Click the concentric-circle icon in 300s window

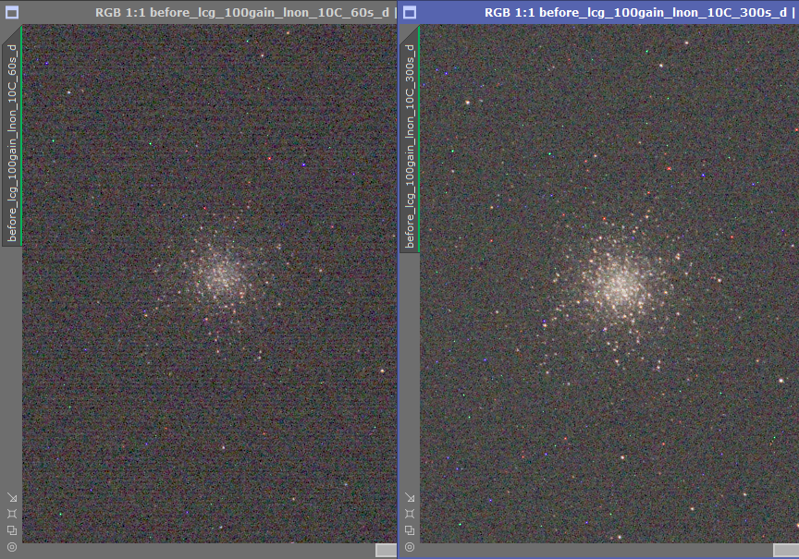tap(409, 547)
